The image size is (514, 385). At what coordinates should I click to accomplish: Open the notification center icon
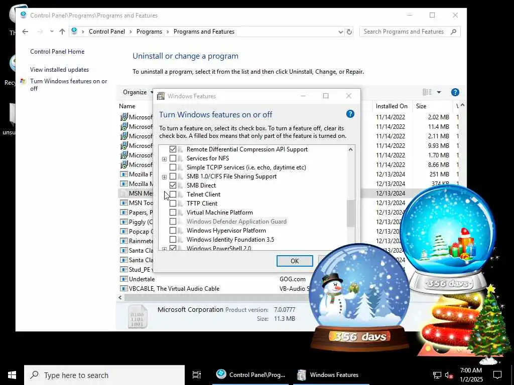(x=497, y=375)
